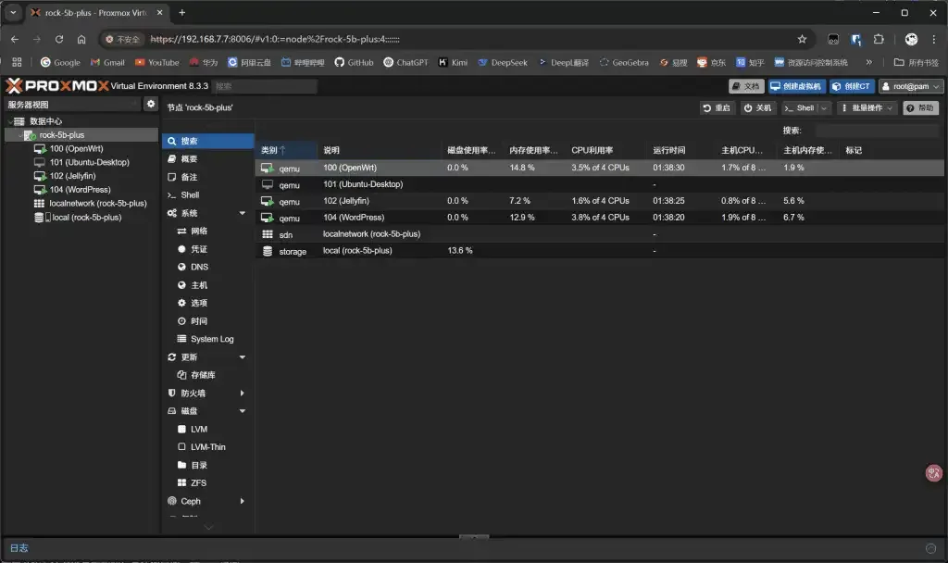Click the 创建虚拟机 button
The image size is (948, 563).
796,86
